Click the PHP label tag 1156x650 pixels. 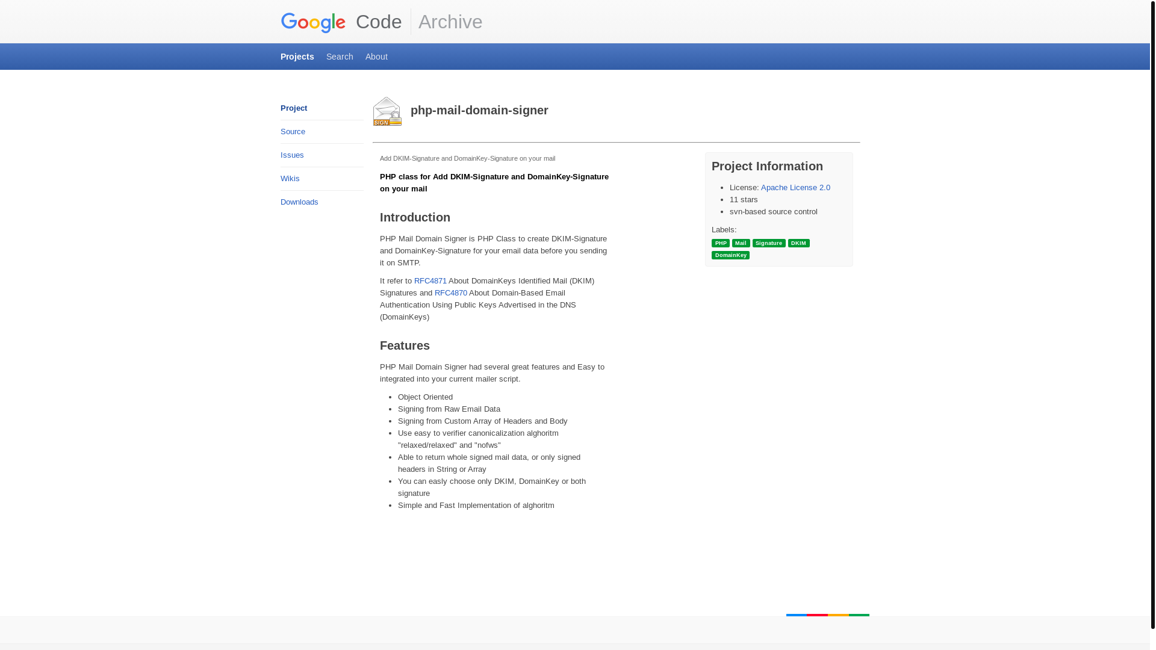[721, 243]
